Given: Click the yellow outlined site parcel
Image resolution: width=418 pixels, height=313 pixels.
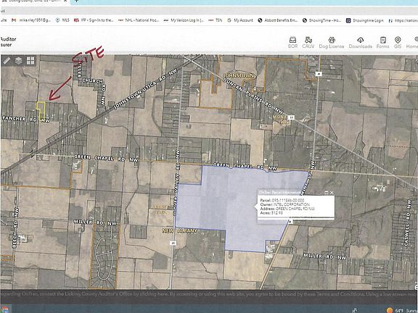Looking at the screenshot, I should (41, 111).
